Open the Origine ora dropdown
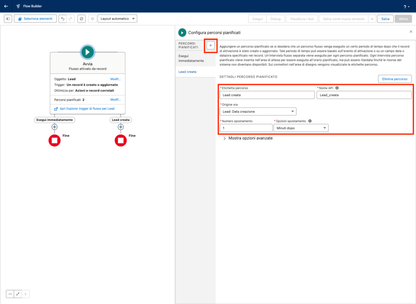This screenshot has width=416, height=304. pos(258,112)
